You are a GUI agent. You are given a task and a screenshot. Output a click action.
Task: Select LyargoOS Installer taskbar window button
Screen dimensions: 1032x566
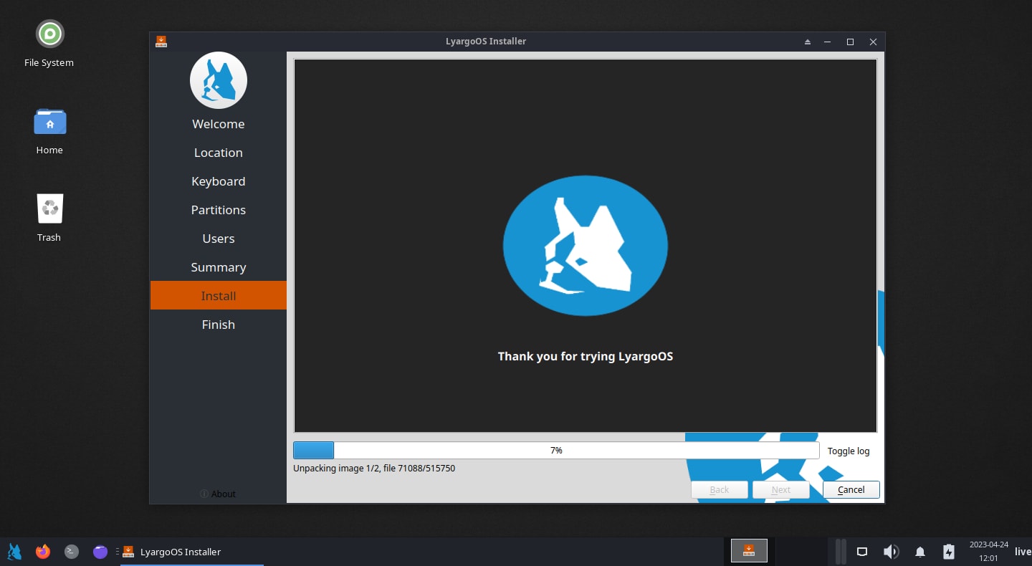pos(192,552)
